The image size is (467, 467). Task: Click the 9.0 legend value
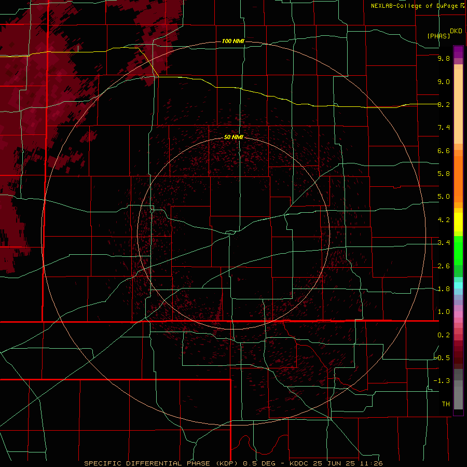[x=444, y=81]
